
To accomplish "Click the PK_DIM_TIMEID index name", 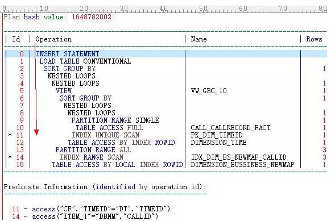I will [217, 135].
